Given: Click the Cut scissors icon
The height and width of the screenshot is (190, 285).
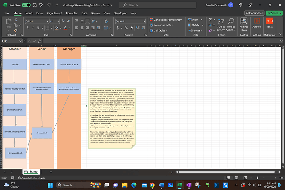Looking at the screenshot, I should (16, 20).
